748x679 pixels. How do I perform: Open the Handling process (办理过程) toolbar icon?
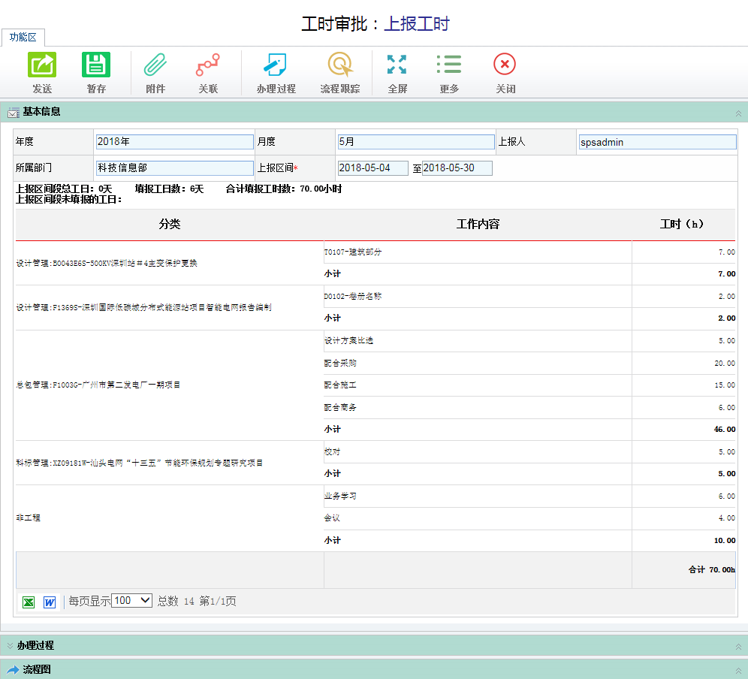coord(276,65)
